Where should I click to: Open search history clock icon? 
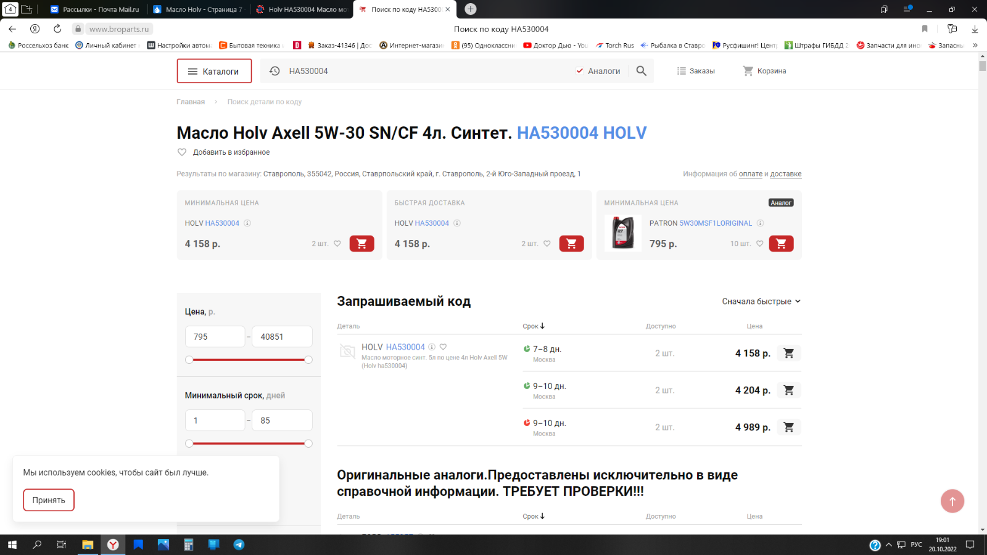tap(275, 71)
